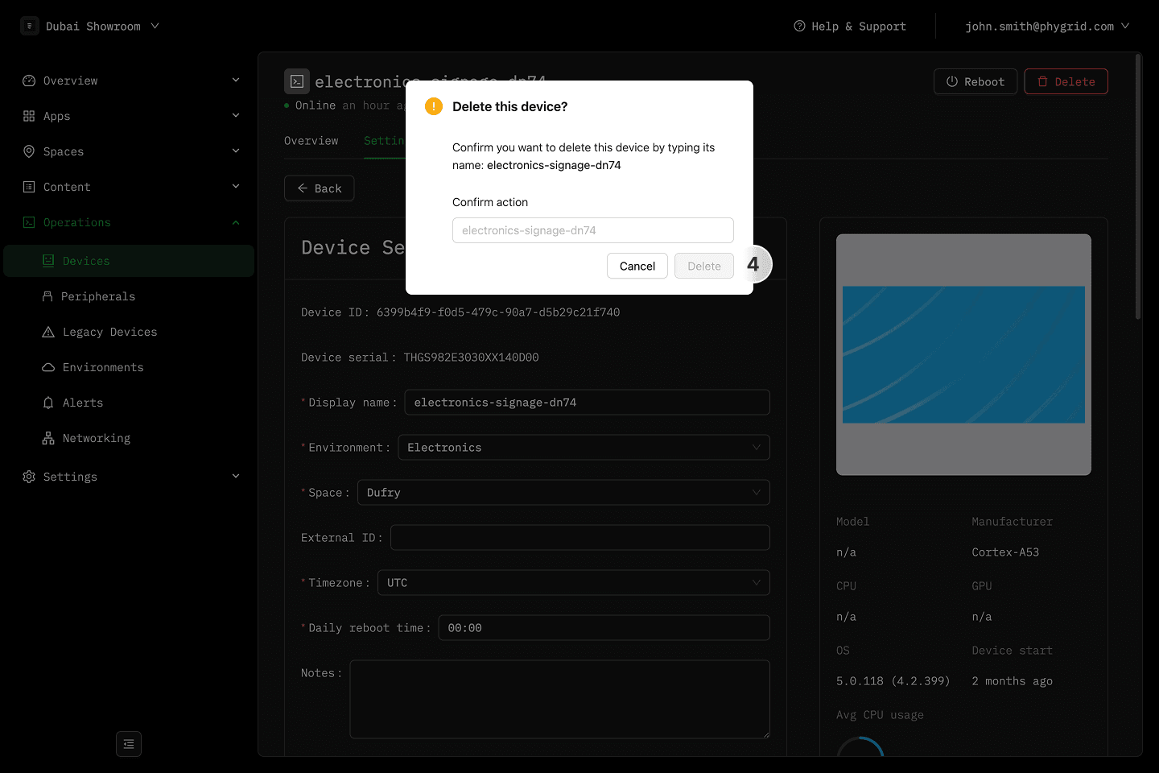
Task: Click the Alerts bell icon
Action: [x=48, y=403]
